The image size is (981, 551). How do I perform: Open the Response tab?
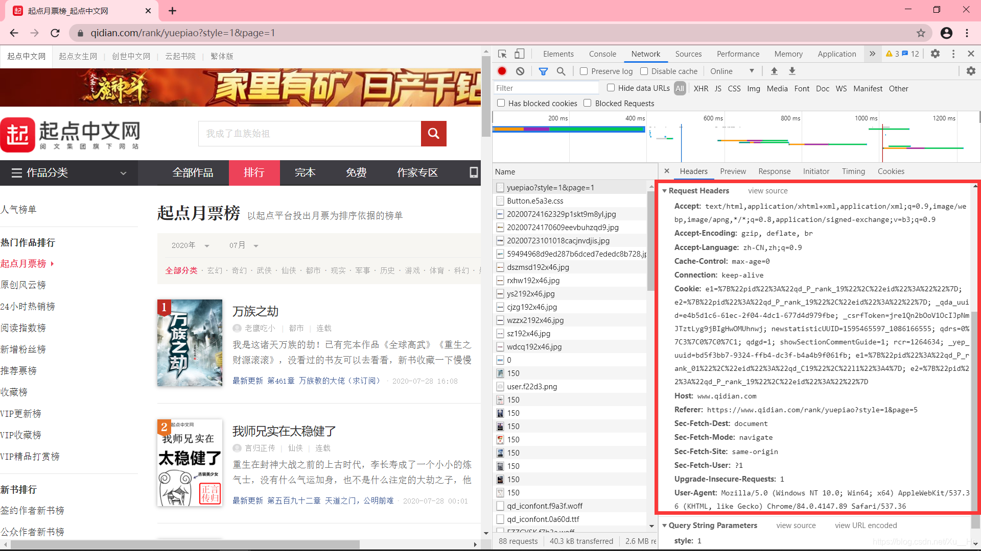point(774,171)
